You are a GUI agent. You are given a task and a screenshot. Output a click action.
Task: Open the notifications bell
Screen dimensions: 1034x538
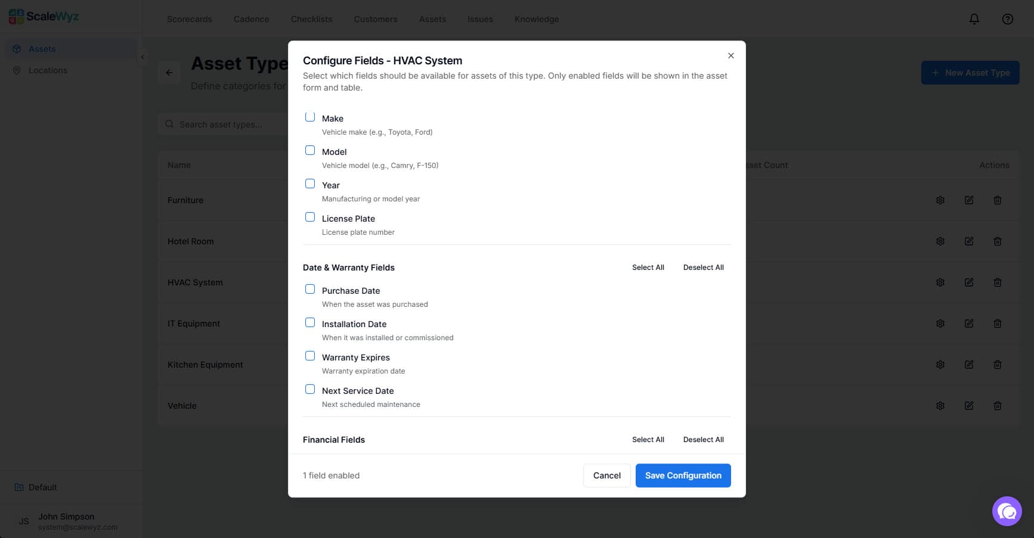click(974, 18)
